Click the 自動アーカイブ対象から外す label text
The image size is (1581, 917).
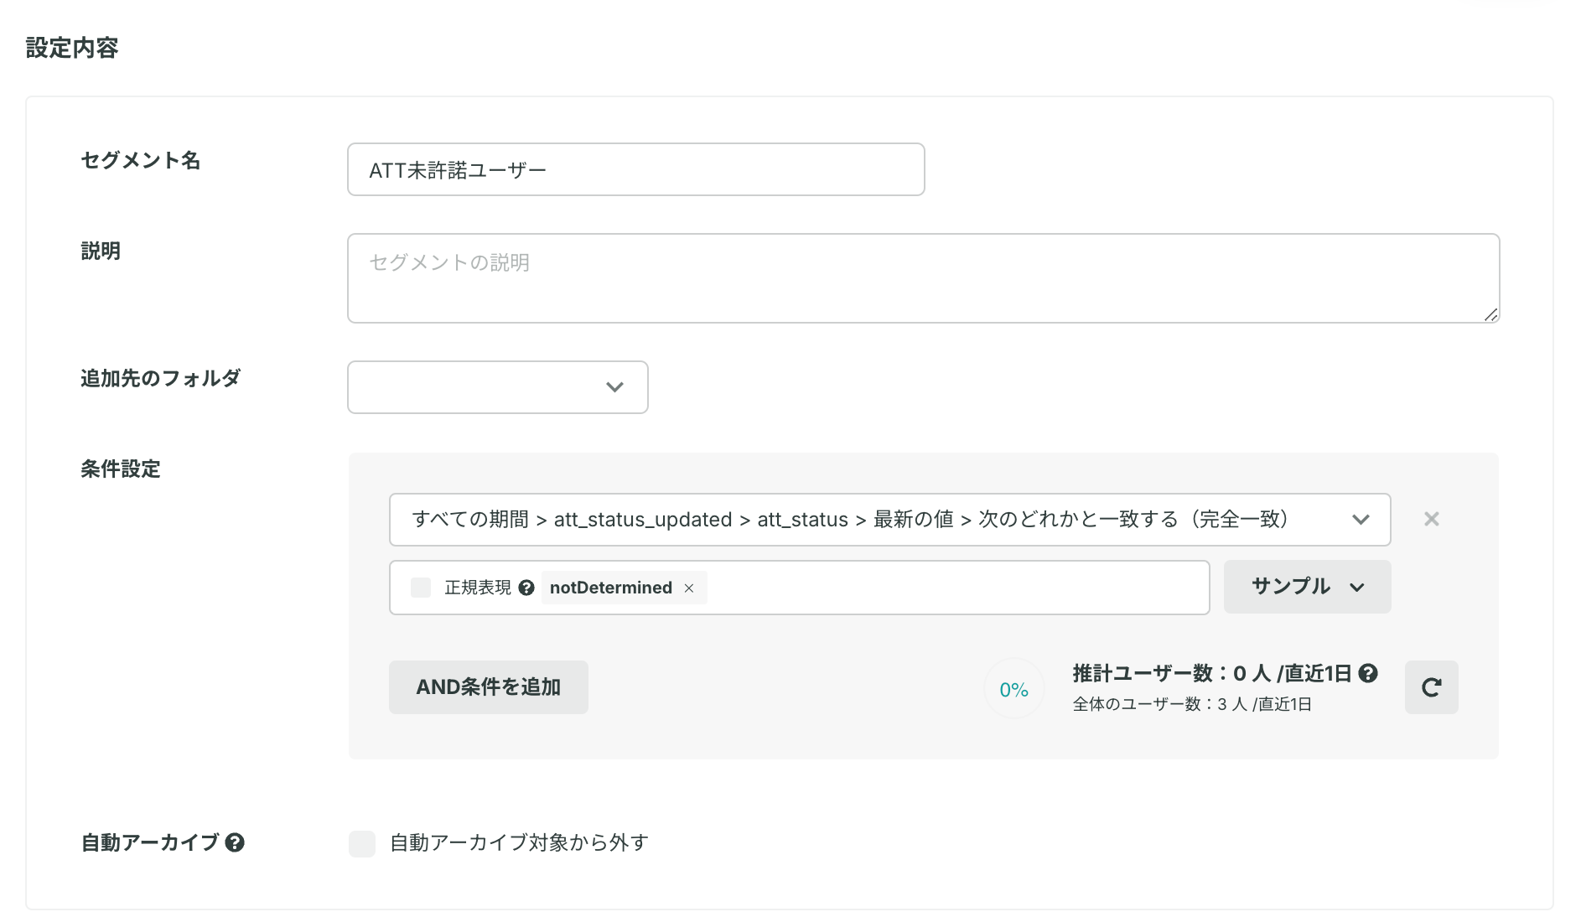[x=520, y=842]
